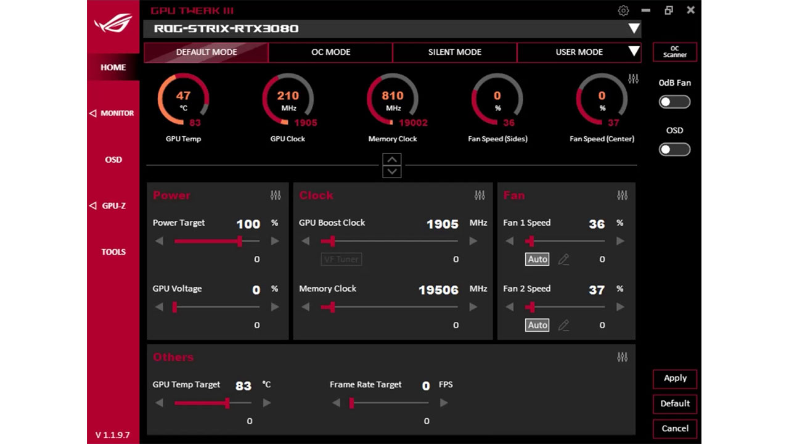Decrease Frame Rate Target with left arrow
The width and height of the screenshot is (789, 444).
(336, 403)
